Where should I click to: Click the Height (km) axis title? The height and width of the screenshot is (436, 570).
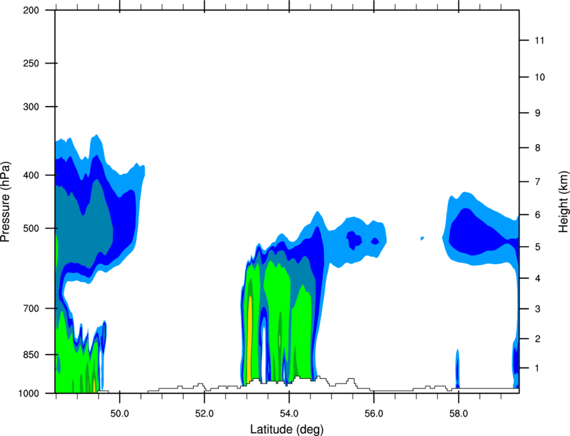click(563, 201)
